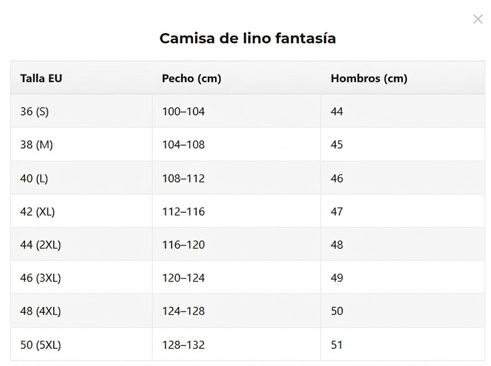
Task: Select the 36 (S) size cell
Action: coord(35,111)
